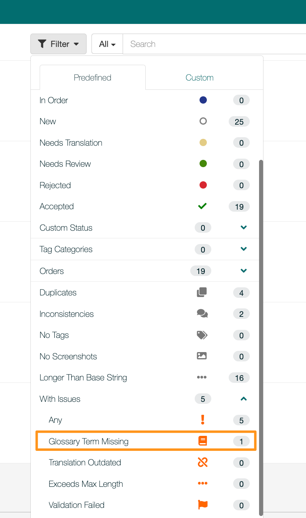Select the Accepted green checkmark filter

(202, 206)
